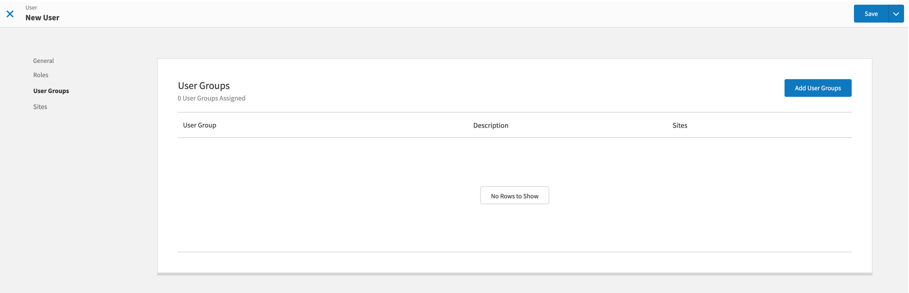Click the New User page title

(x=42, y=18)
